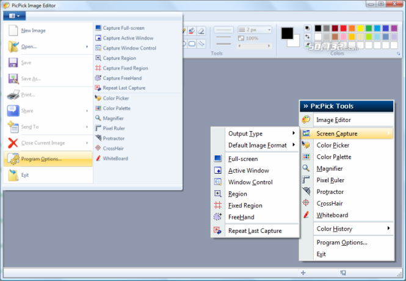
Task: Click the right arrow of the zoom slider
Action: point(269,46)
